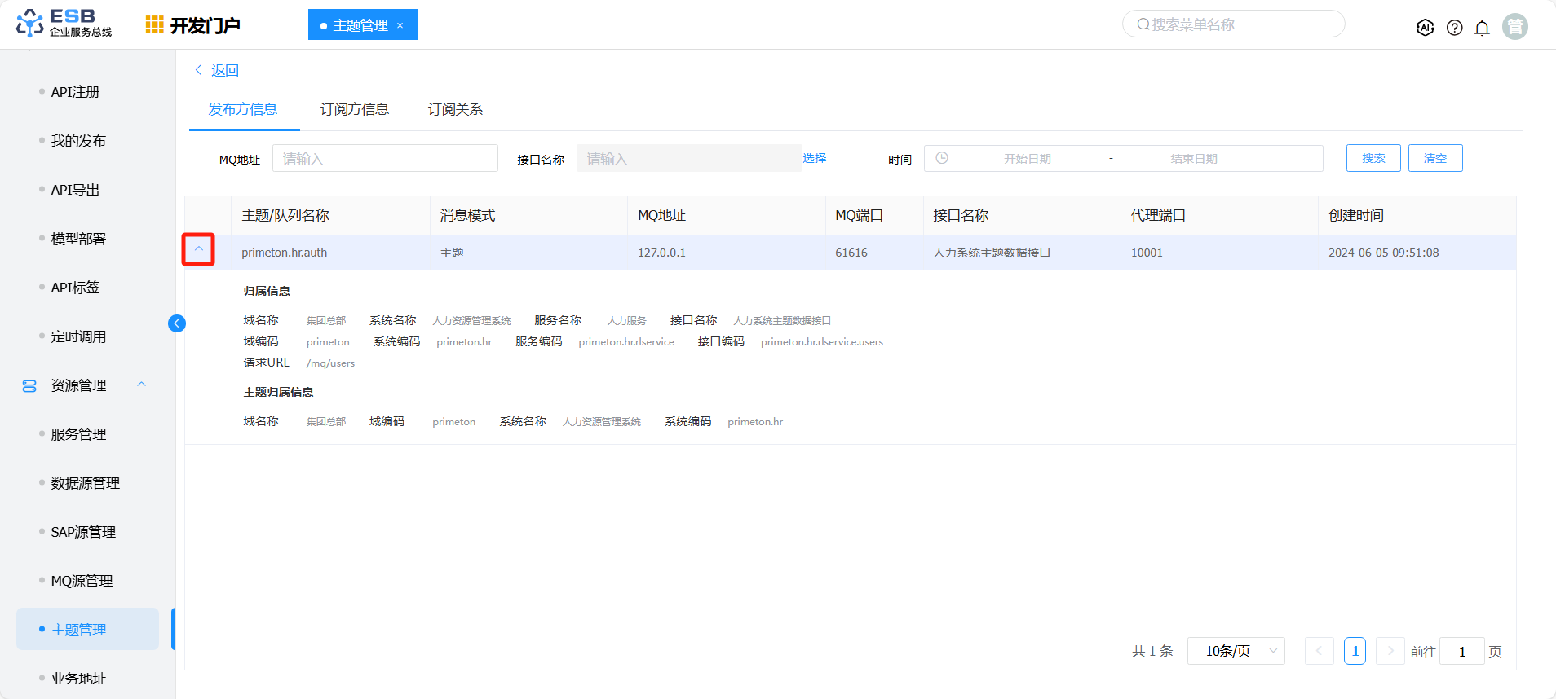Image resolution: width=1556 pixels, height=699 pixels.
Task: Open notifications bell icon
Action: pos(1482,28)
